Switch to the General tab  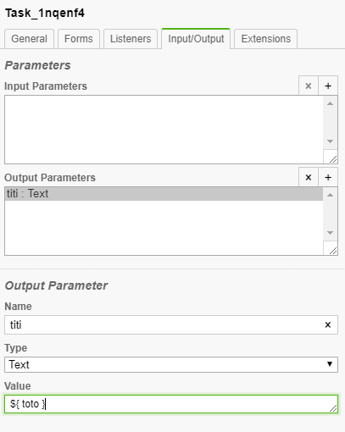point(29,39)
